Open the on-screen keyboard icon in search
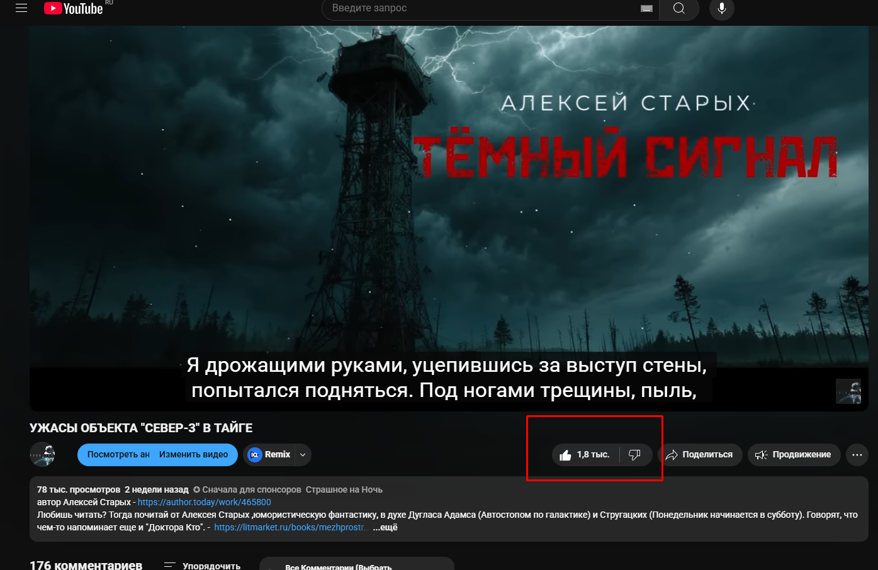 [646, 8]
